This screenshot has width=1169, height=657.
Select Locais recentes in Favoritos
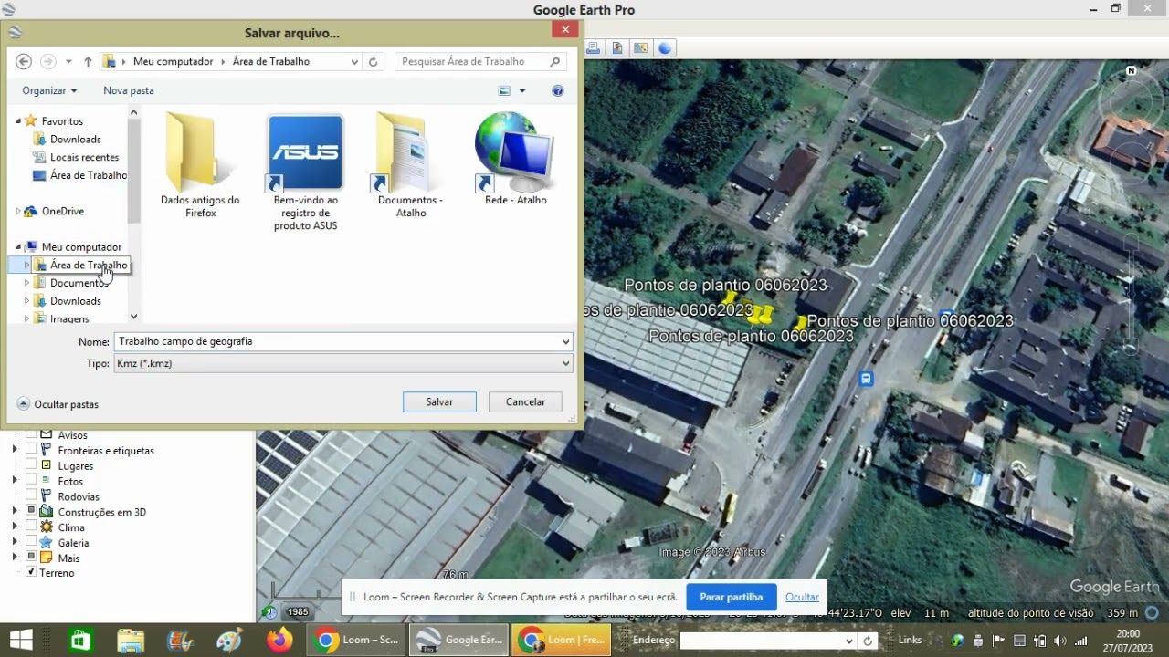tap(84, 157)
